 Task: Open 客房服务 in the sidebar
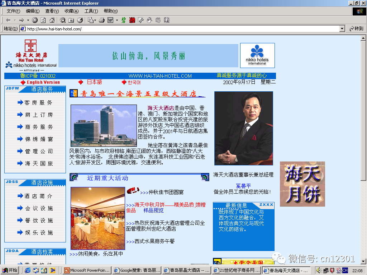[x=38, y=103]
